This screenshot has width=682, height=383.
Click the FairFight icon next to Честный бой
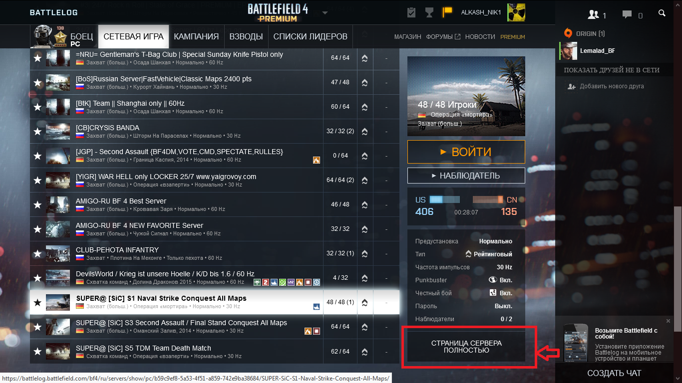(492, 293)
